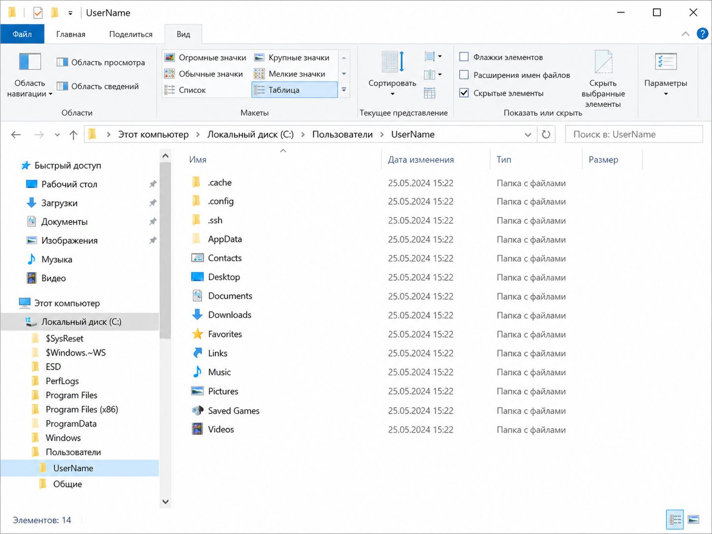Expand chevron after Этот компьютер in path
The image size is (712, 534).
tap(198, 135)
